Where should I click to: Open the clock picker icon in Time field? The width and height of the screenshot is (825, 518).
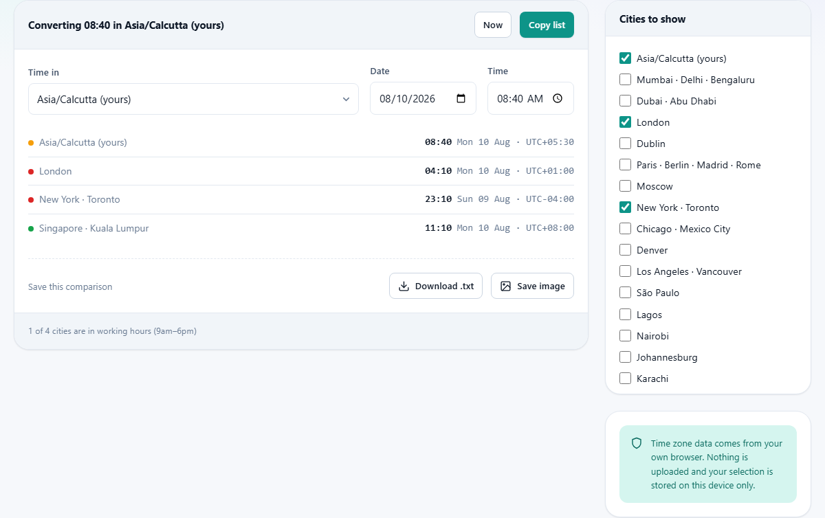(x=558, y=98)
